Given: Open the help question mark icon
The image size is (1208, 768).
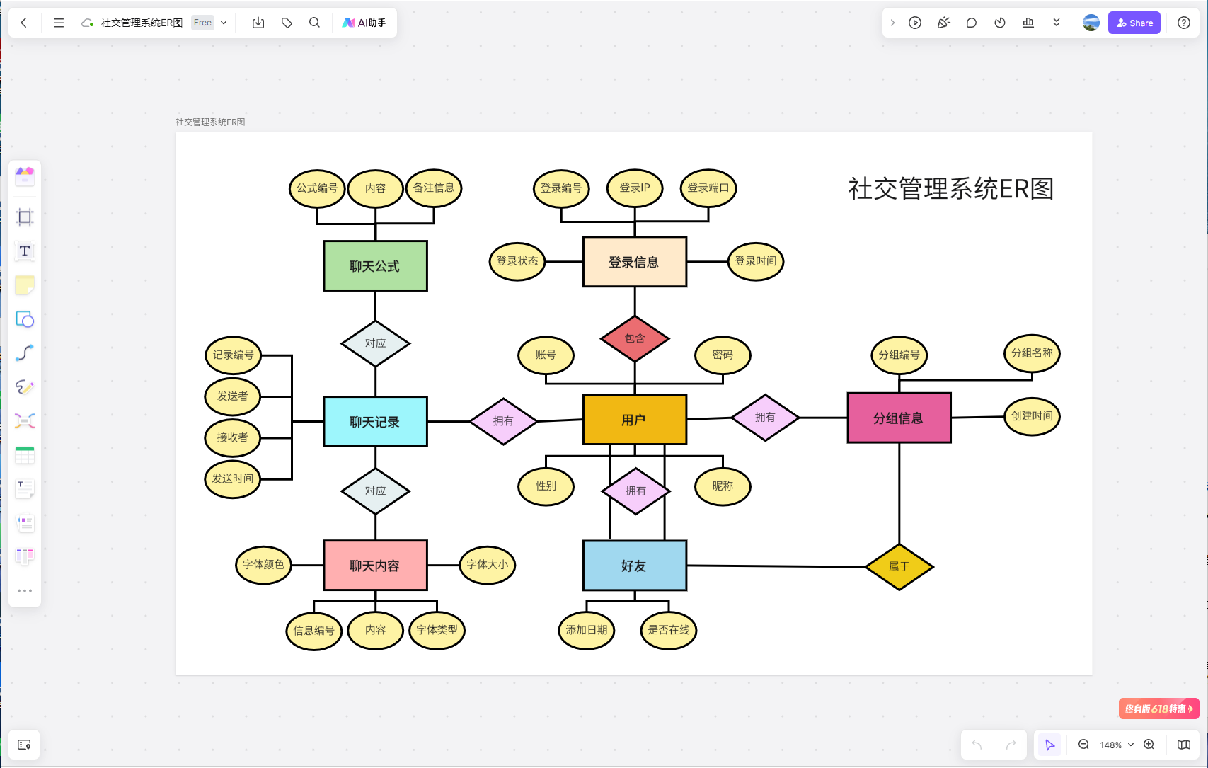Looking at the screenshot, I should (x=1184, y=23).
